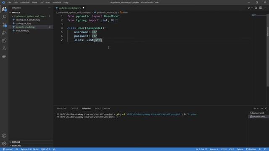The image size is (269, 151).
Task: Click the 2_advanced_python_and_concepts breadcrumb
Action: point(73,13)
